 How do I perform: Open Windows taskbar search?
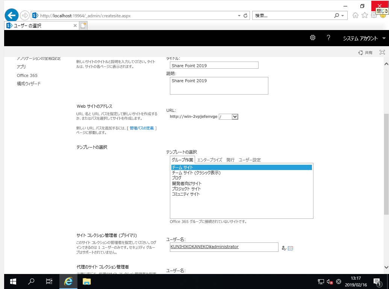coord(31,281)
